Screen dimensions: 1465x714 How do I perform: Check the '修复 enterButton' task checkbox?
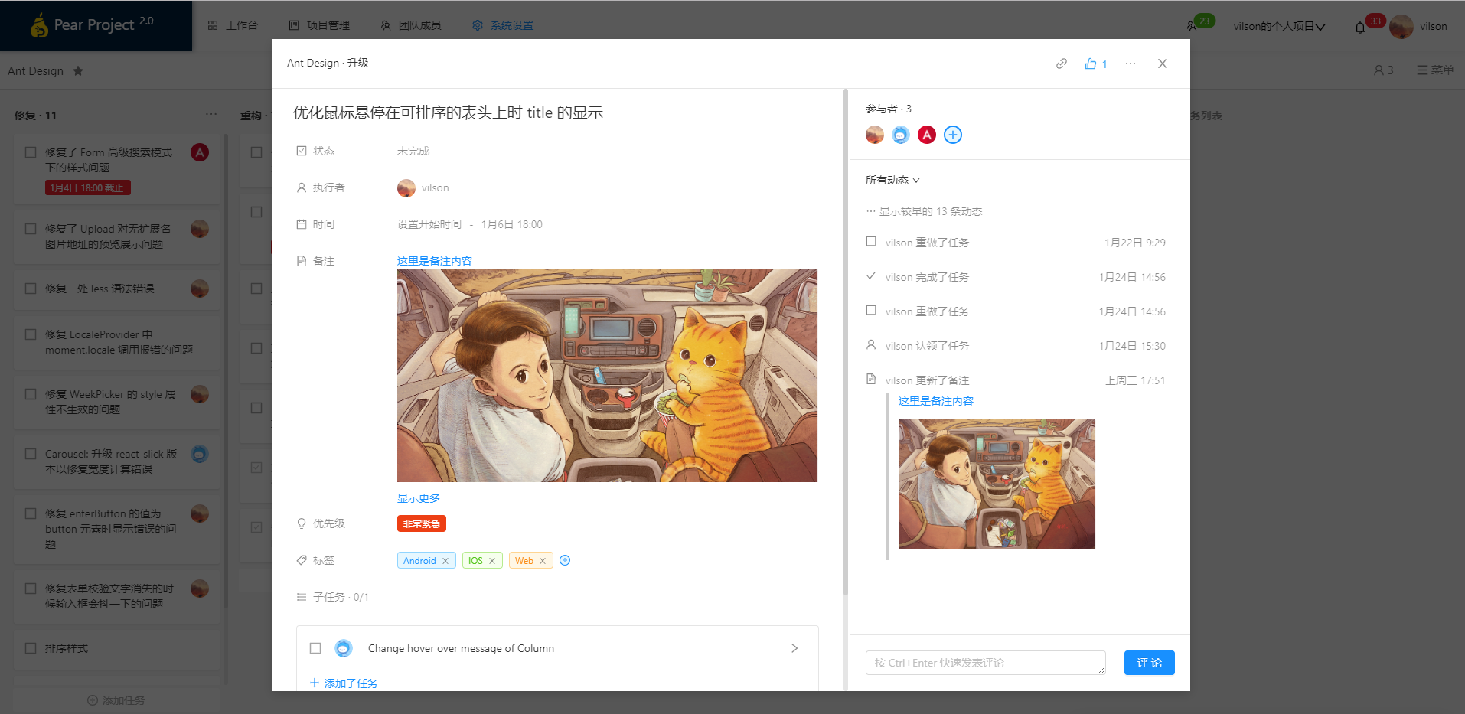[31, 513]
